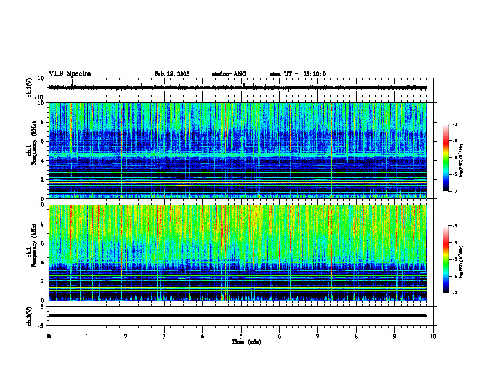Click the ch.2 "Frequency (kHz)" axis label
488x377 pixels.
[33, 245]
